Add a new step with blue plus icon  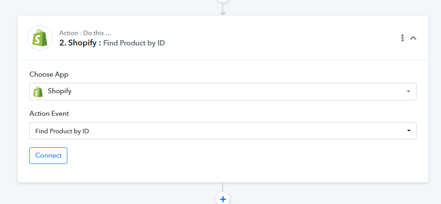[223, 199]
